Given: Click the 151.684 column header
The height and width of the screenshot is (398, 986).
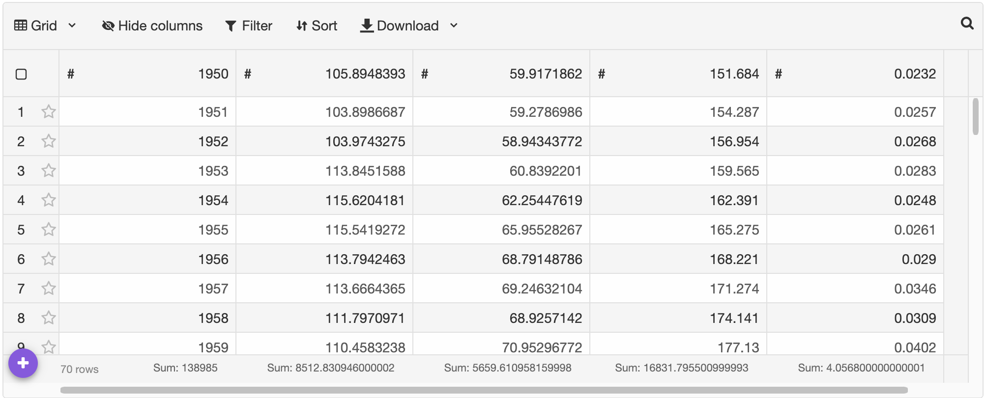Looking at the screenshot, I should click(678, 74).
